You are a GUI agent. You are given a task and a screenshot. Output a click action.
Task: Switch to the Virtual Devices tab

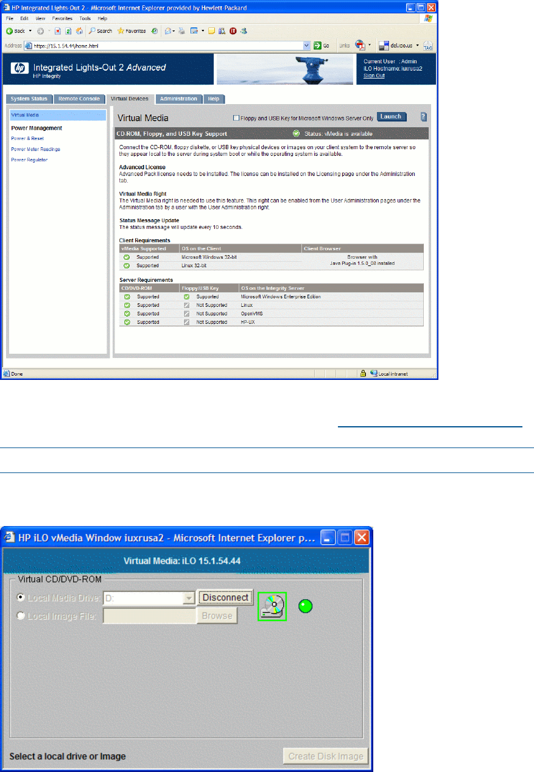[130, 99]
